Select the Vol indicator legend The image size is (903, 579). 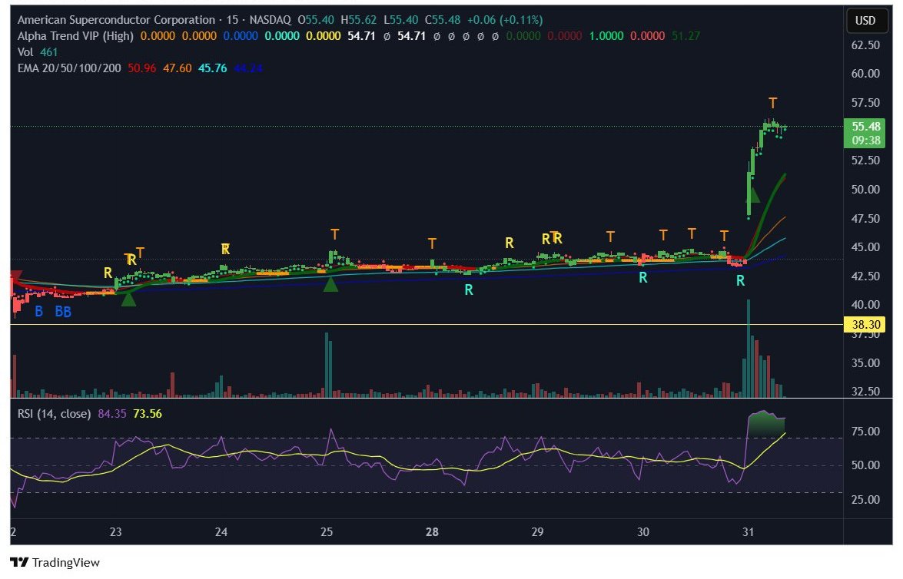(25, 51)
